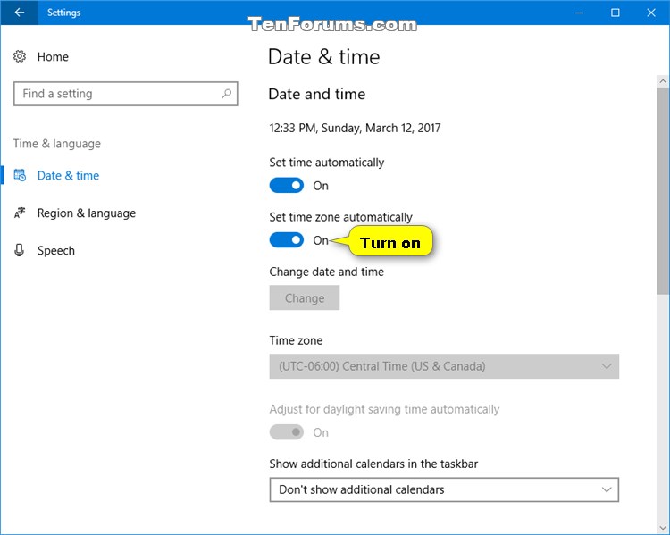Click the Home gear icon
The width and height of the screenshot is (670, 535).
pos(20,57)
